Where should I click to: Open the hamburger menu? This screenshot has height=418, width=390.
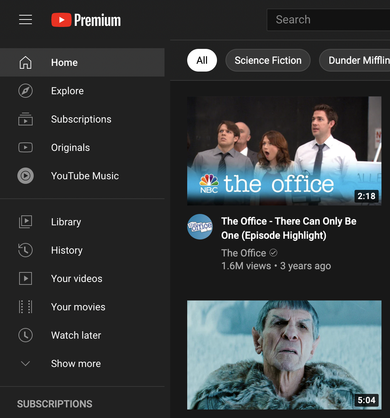click(x=25, y=20)
